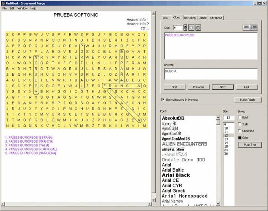Click clue 1 ESPAÑA in preview
This screenshot has width=268, height=211.
click(29, 137)
